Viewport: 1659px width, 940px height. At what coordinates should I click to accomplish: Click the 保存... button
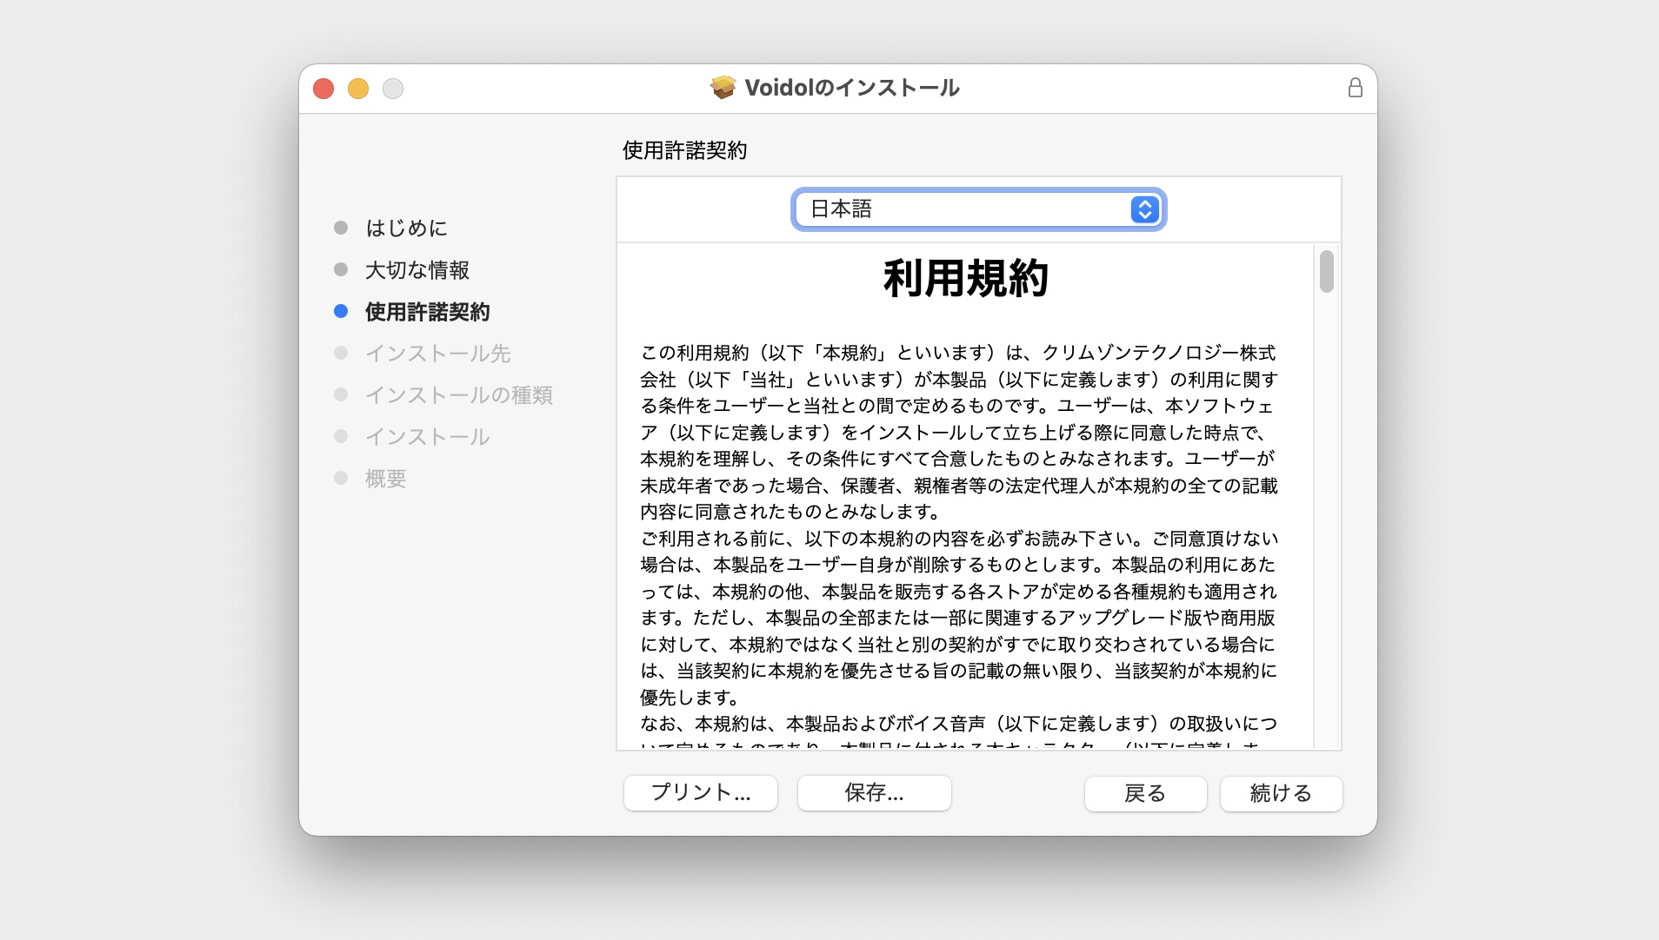[x=874, y=792]
